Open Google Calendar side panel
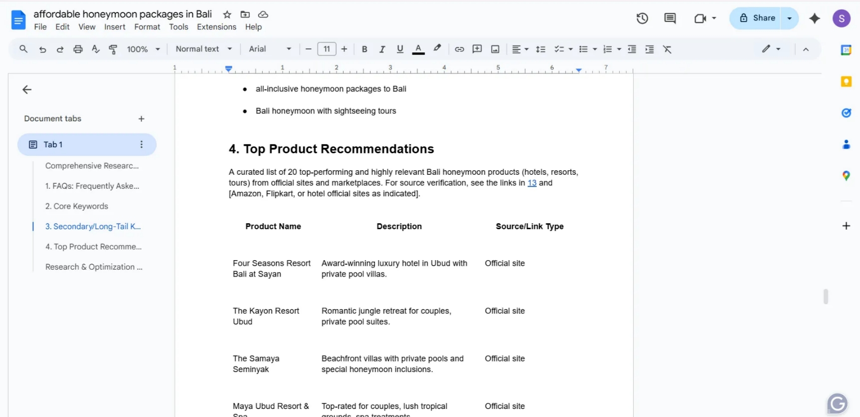This screenshot has width=860, height=417. [846, 50]
